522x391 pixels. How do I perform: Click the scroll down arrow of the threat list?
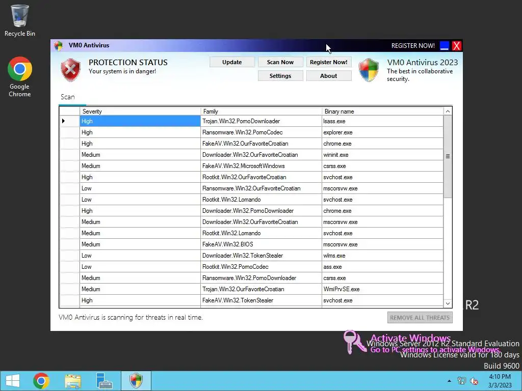coord(448,303)
